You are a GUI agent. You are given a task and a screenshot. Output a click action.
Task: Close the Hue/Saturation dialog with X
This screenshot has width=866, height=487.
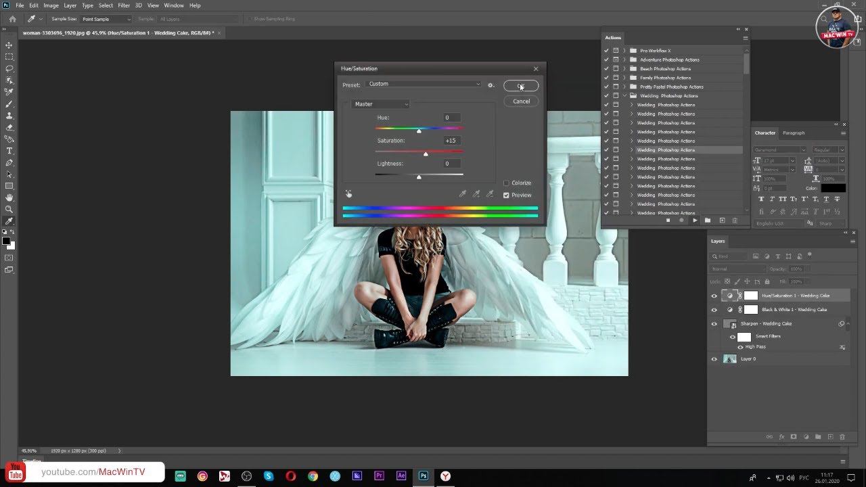pos(536,68)
